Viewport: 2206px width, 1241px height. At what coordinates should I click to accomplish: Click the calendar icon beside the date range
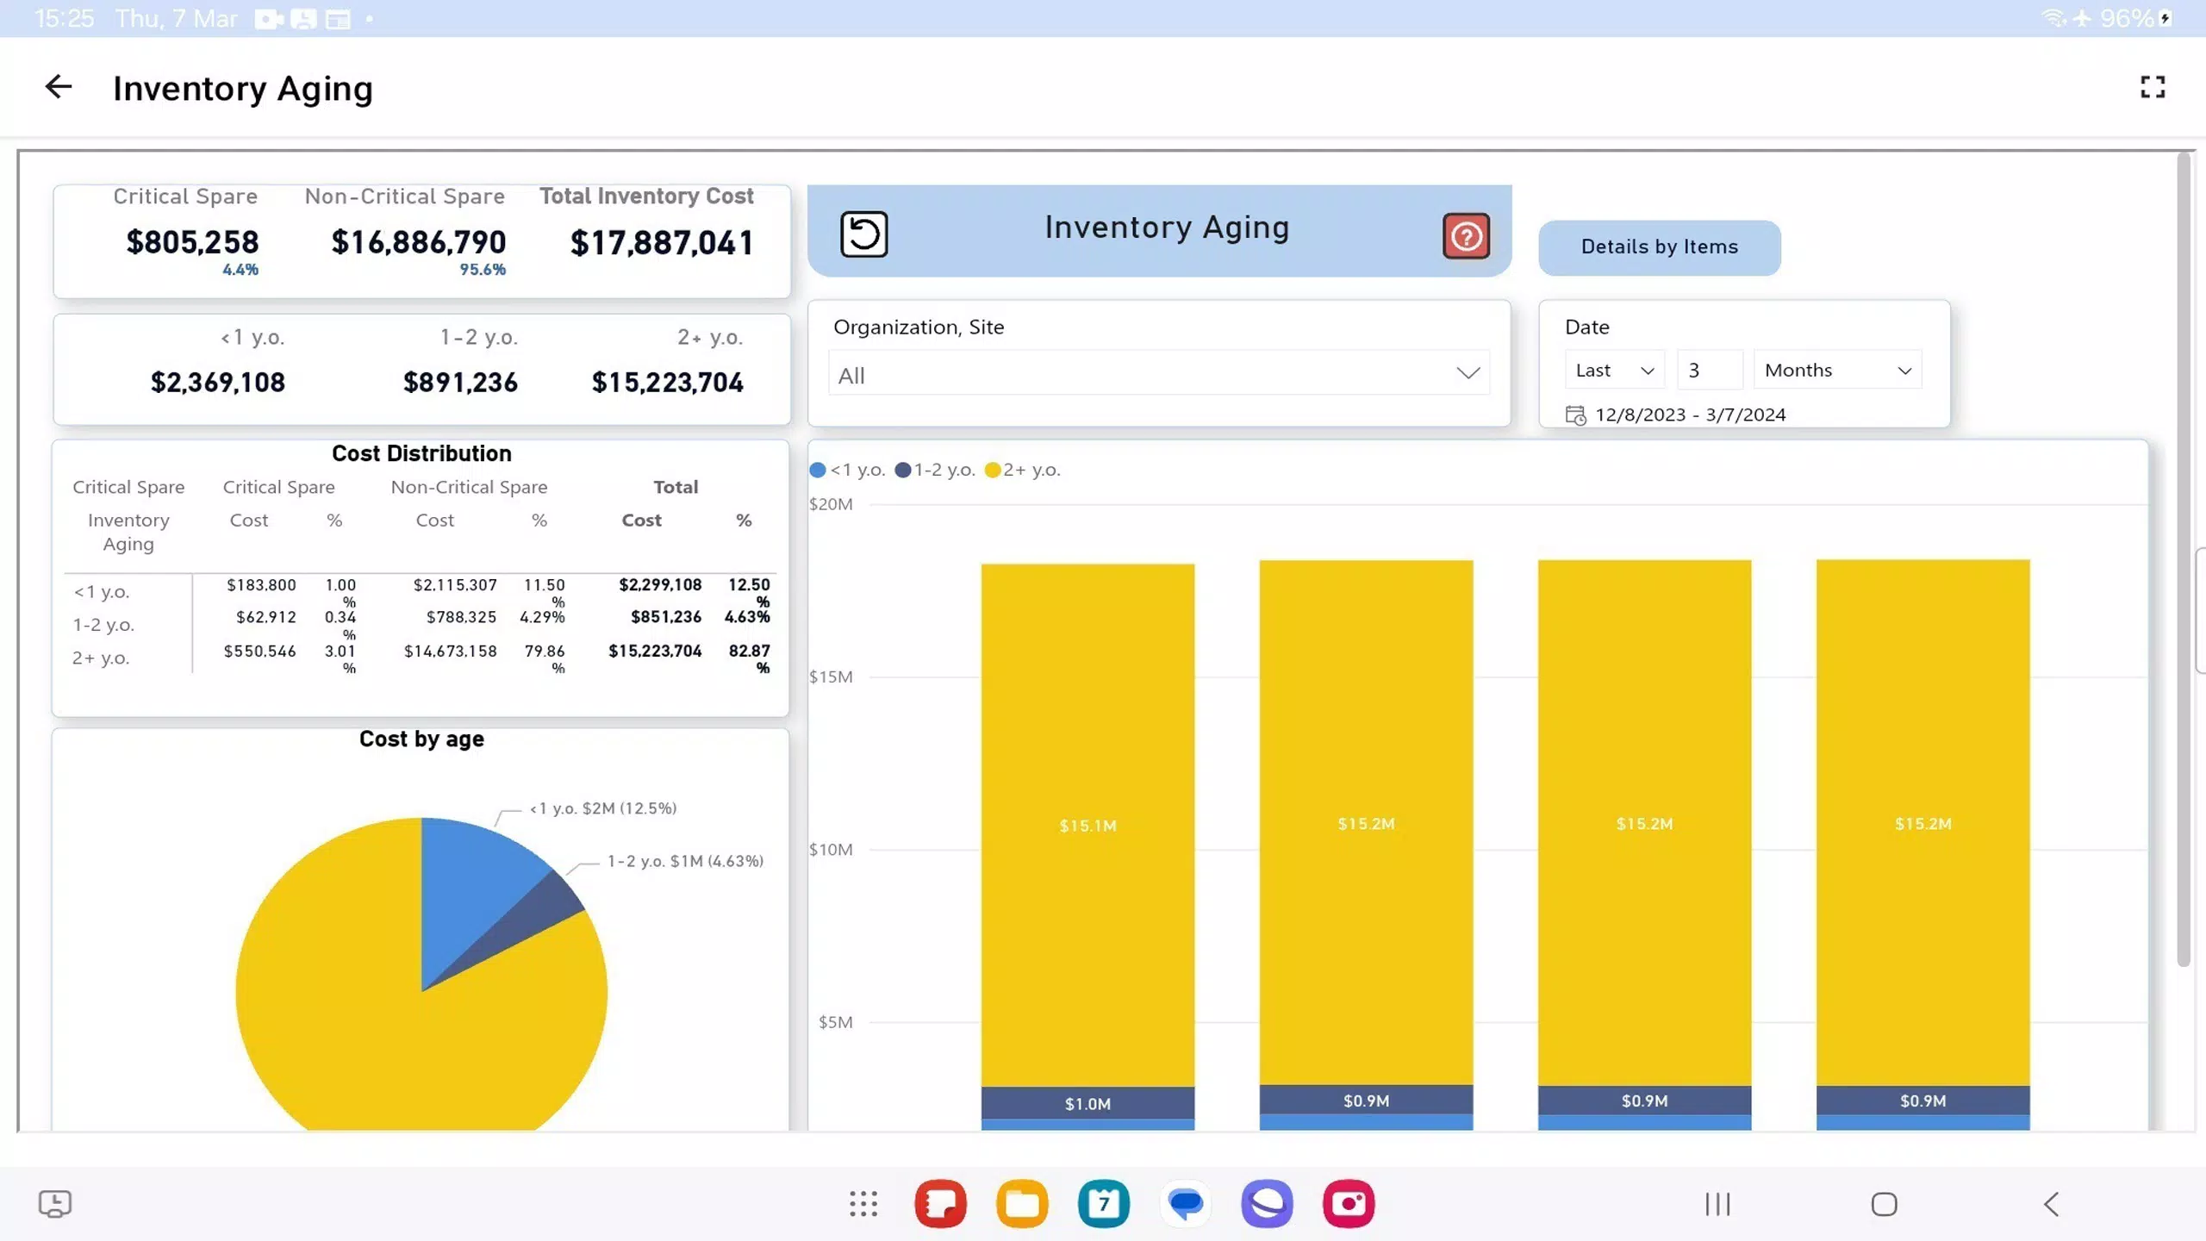click(1575, 415)
